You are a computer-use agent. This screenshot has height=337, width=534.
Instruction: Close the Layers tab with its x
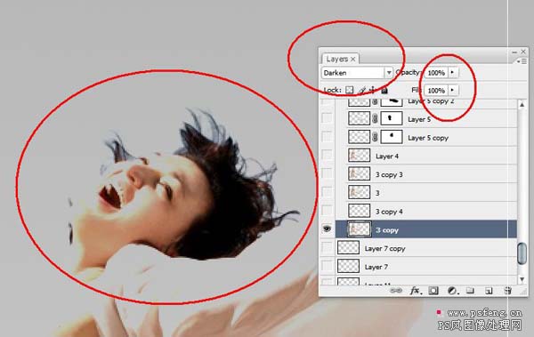(x=353, y=59)
